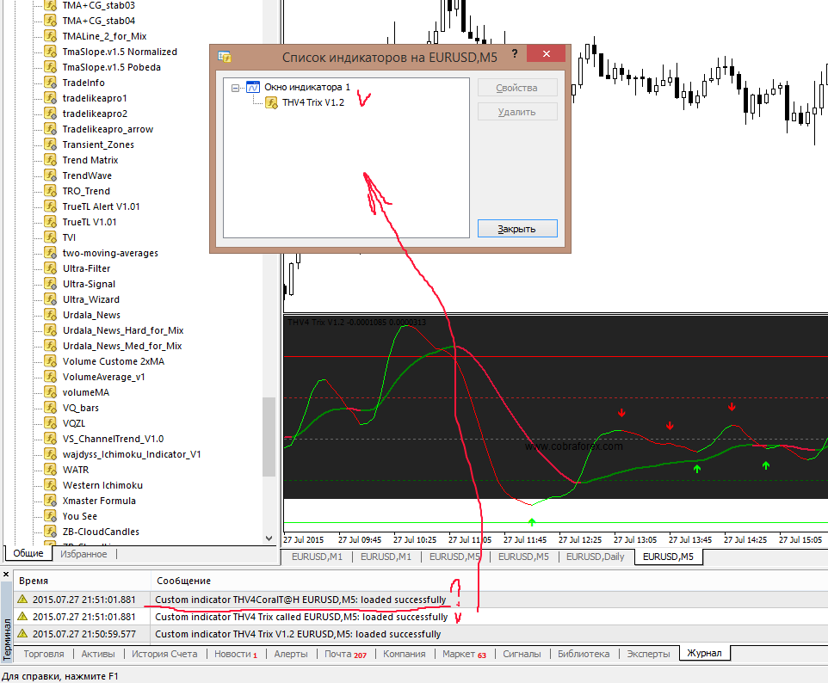Select the Volume Custome 2xMA indicator
The image size is (828, 683).
tap(114, 361)
